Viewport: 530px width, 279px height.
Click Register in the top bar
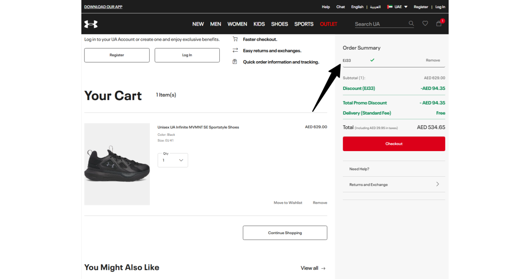click(x=421, y=7)
